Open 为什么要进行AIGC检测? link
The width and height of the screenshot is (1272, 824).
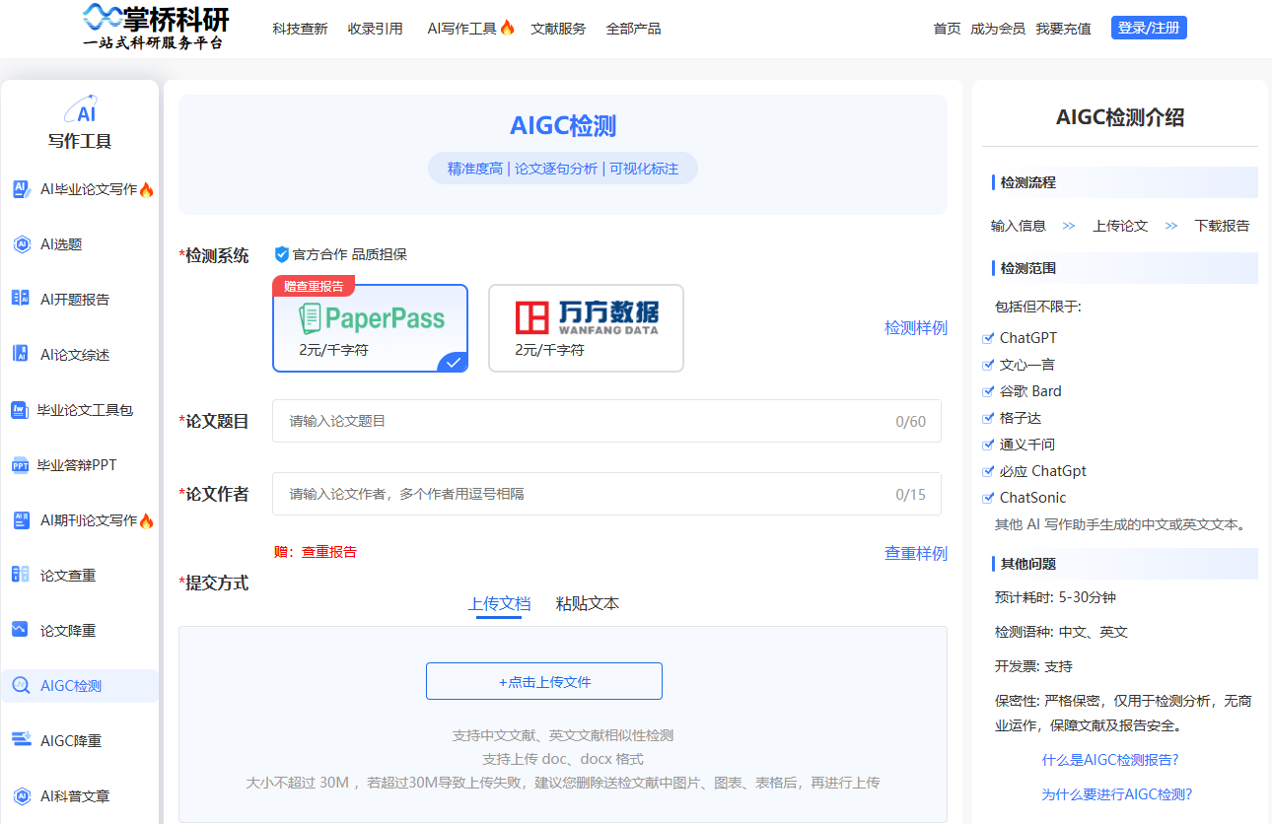pyautogui.click(x=1117, y=794)
